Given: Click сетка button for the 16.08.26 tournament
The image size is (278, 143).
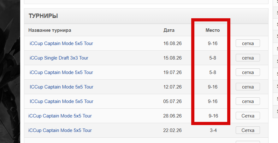Looking at the screenshot, I should coord(248,43).
